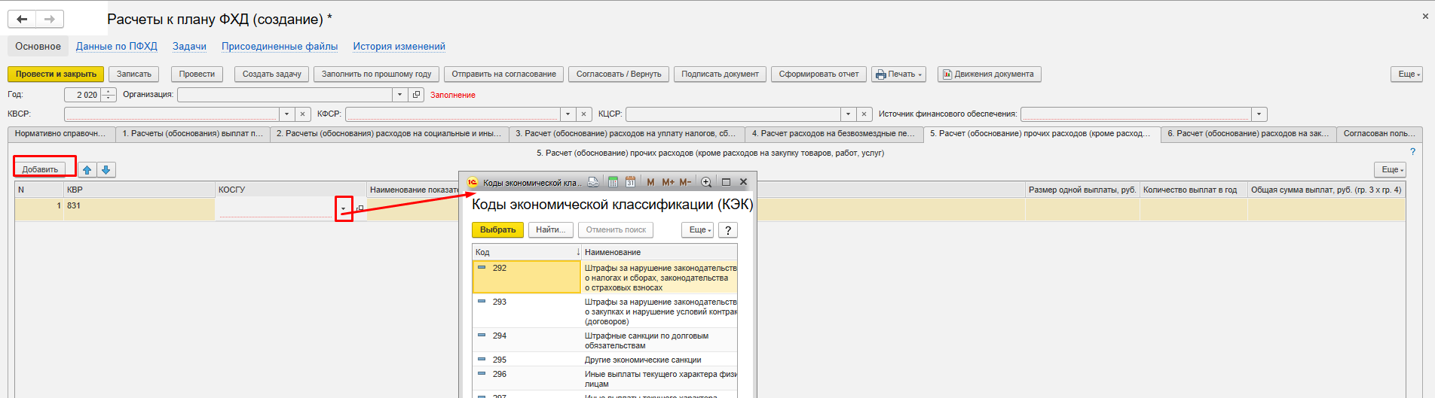Click the M+ memory add button
The image size is (1435, 398).
click(668, 182)
